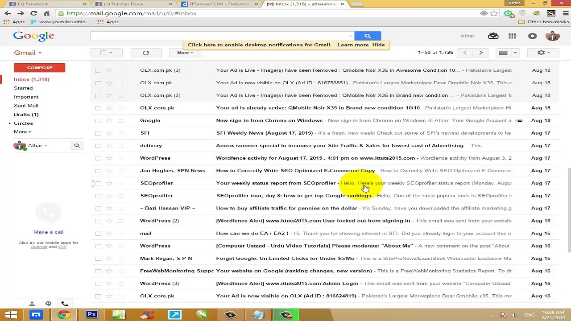
Task: Open the Inbox by Gmail share icon
Action: pos(493,36)
